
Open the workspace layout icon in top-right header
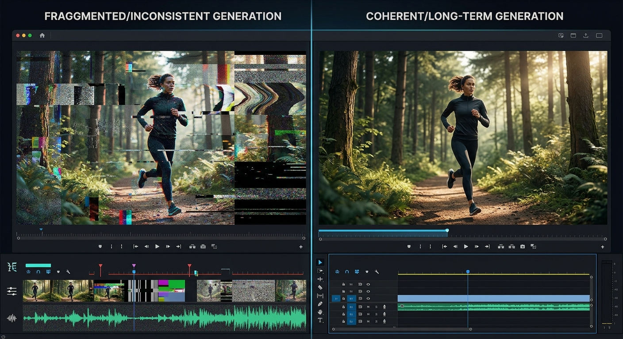(573, 35)
